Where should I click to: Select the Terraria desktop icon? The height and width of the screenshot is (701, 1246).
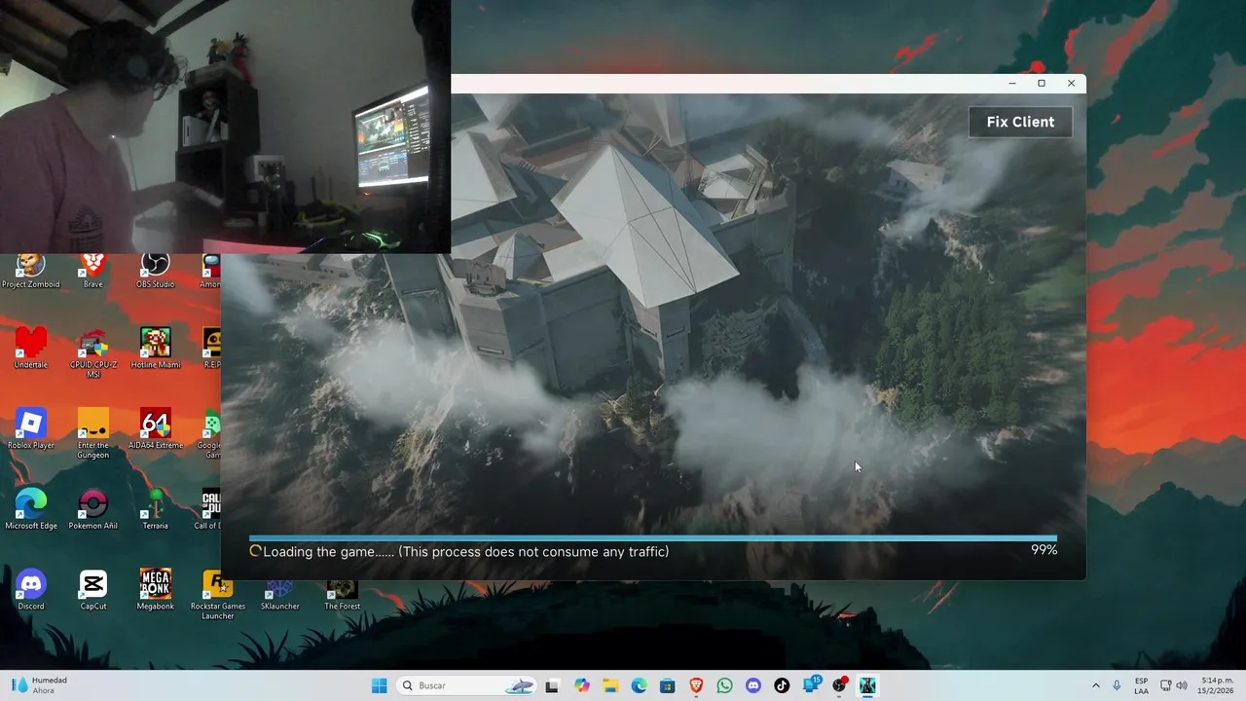pos(155,509)
